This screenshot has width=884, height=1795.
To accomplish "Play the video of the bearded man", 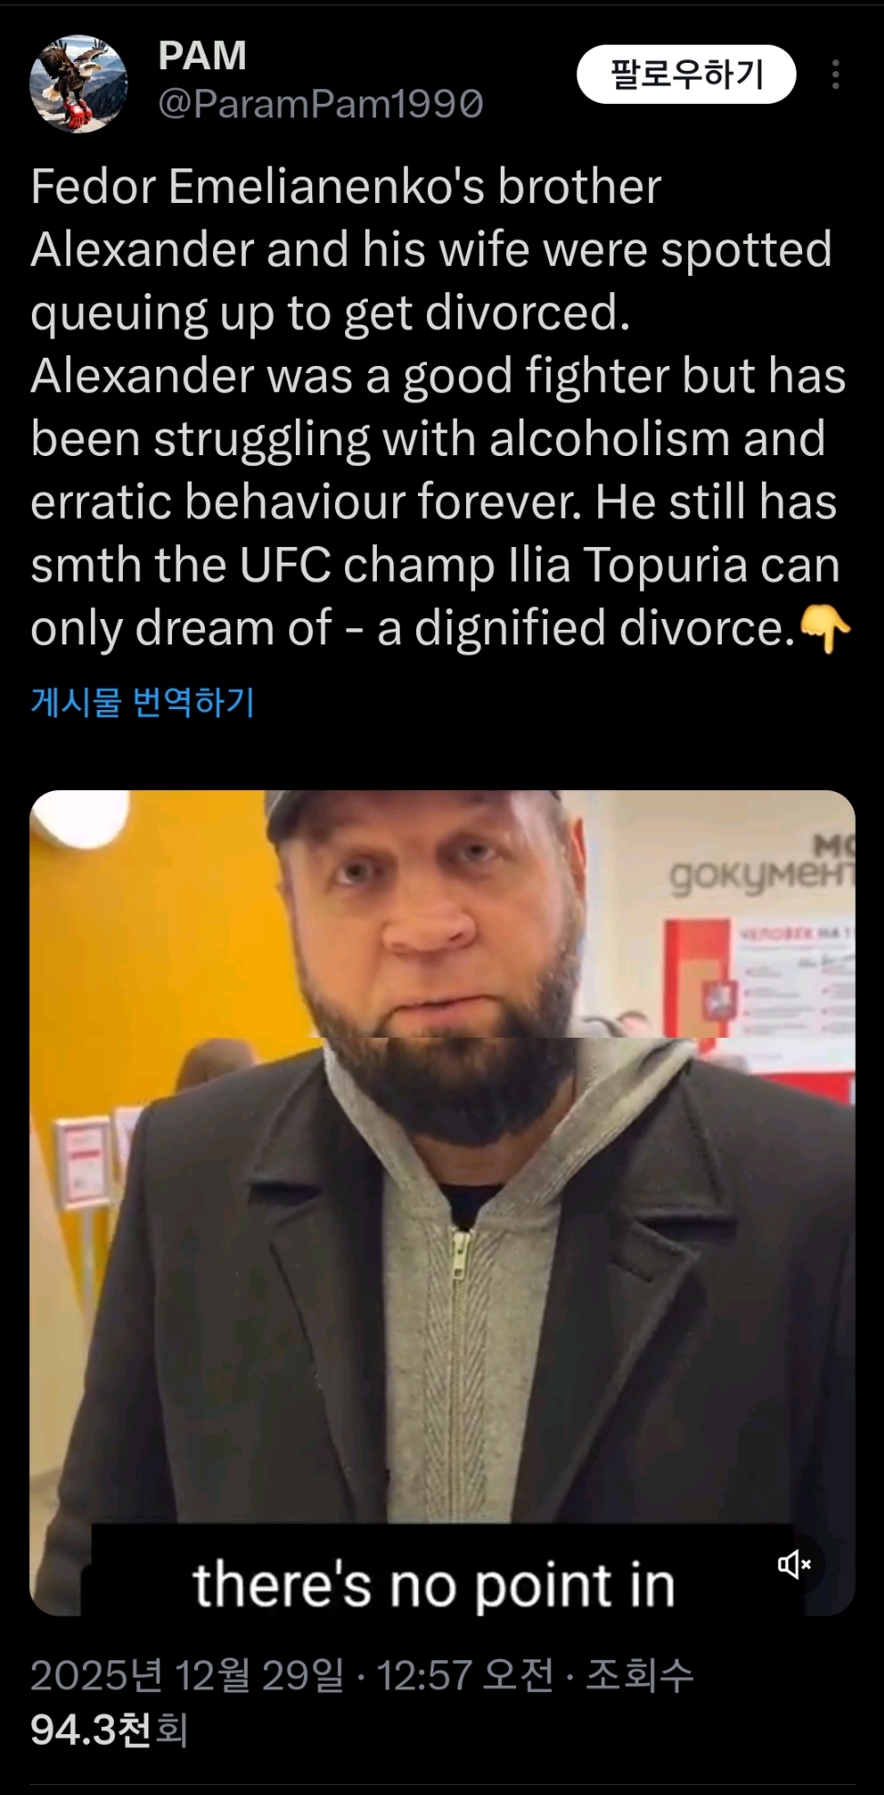I will click(442, 1202).
